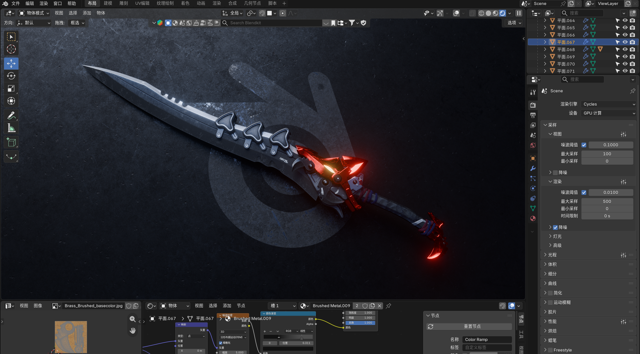Disable viewport noise threshold checkbox
This screenshot has height=354, width=640.
pyautogui.click(x=584, y=145)
